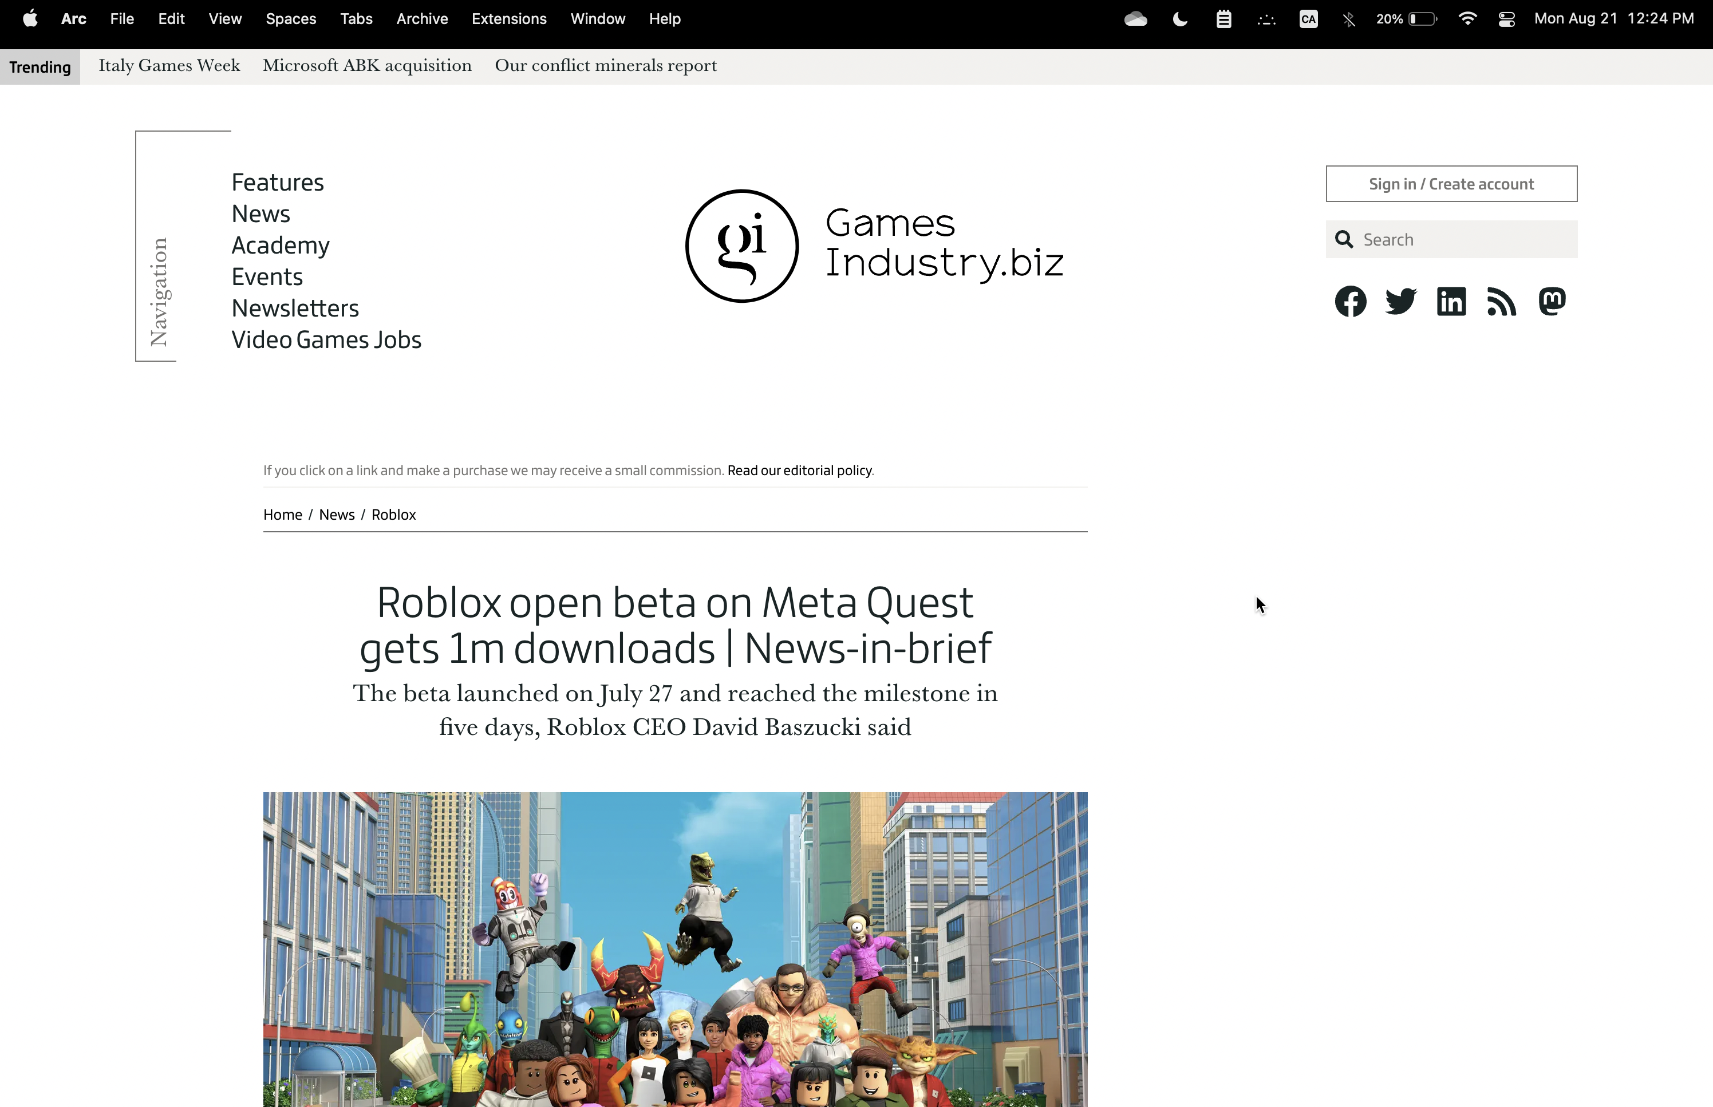This screenshot has width=1713, height=1107.
Task: Click Roblox breadcrumb
Action: click(x=393, y=515)
